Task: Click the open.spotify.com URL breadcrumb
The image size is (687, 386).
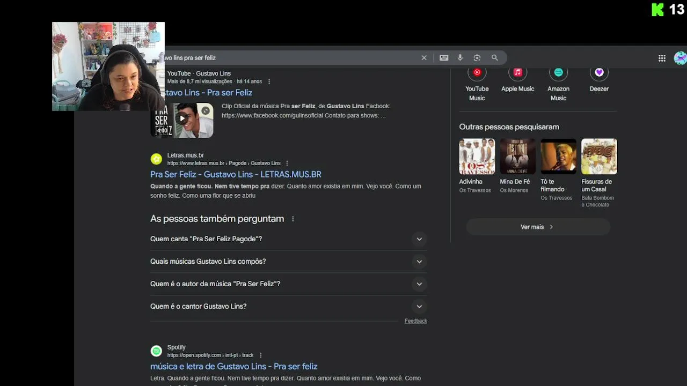Action: coord(210,355)
